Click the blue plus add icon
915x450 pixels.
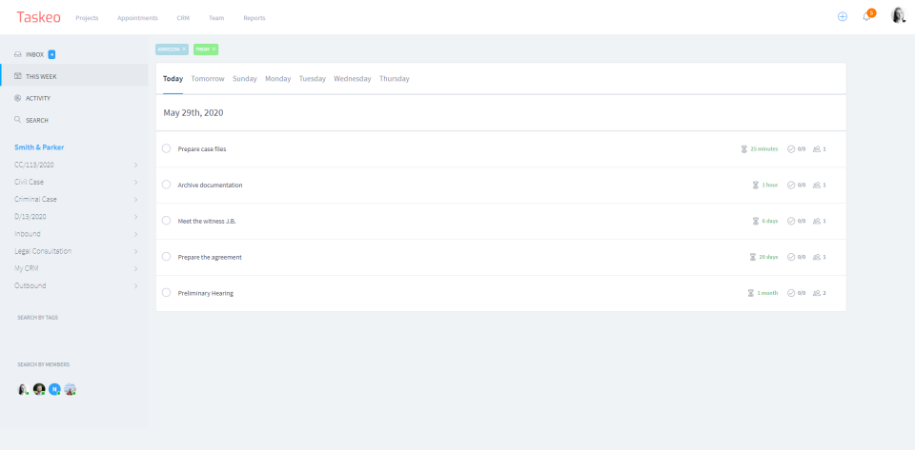coord(842,17)
